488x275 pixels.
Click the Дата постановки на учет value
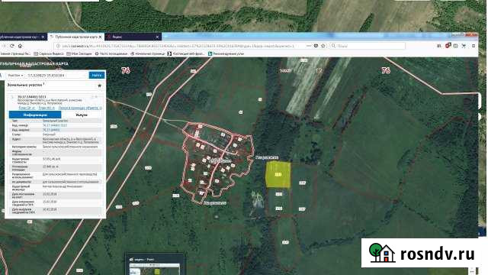tap(50, 194)
